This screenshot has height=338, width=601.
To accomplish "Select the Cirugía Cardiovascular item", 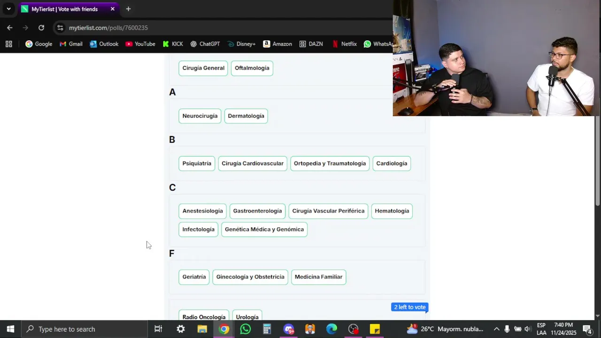I will [253, 163].
